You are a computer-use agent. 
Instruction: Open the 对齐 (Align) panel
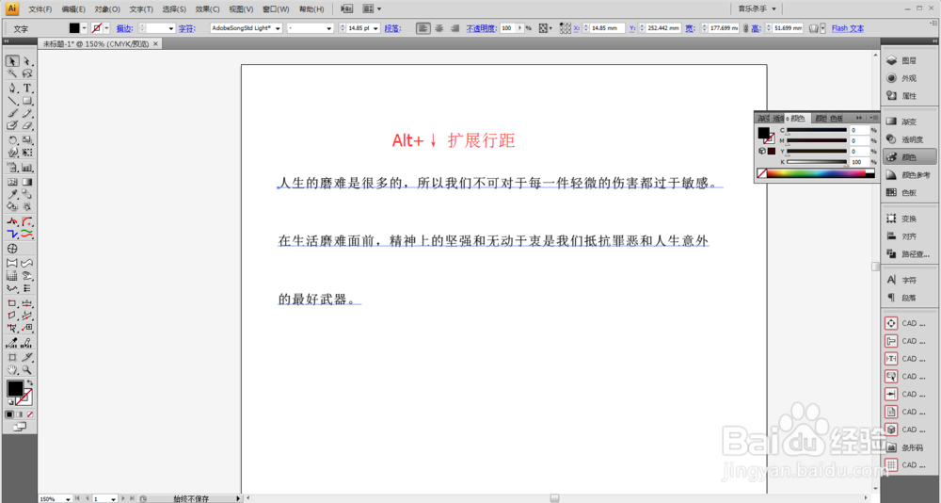pyautogui.click(x=909, y=236)
